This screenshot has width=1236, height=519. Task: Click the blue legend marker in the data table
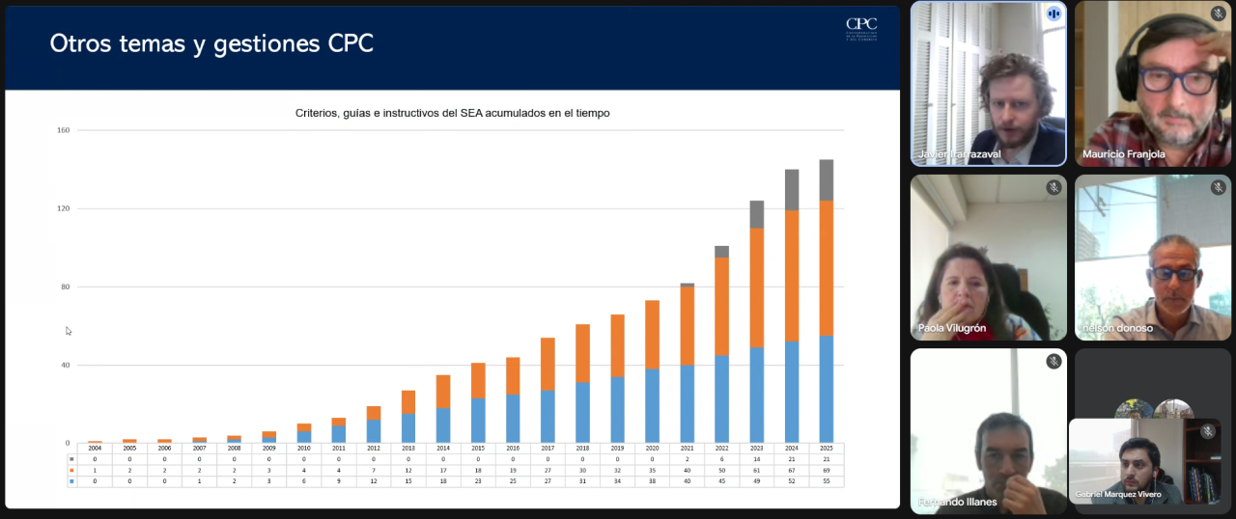pos(71,480)
